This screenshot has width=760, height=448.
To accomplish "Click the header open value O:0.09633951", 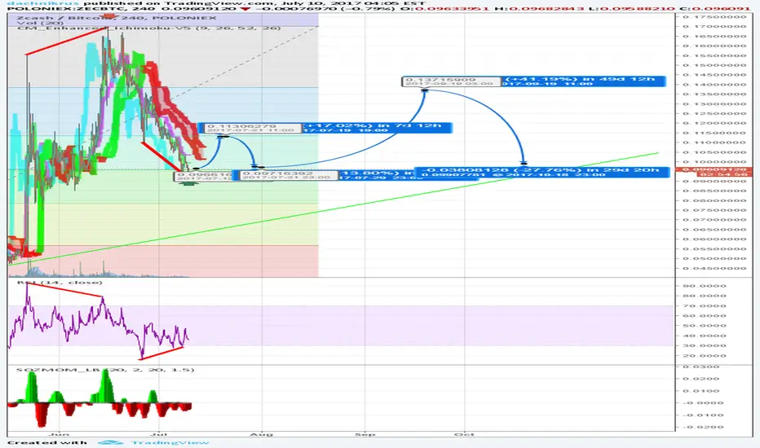I will point(445,9).
